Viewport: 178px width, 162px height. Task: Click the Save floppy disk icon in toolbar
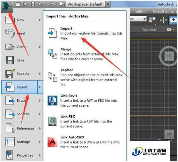pyautogui.click(x=33, y=4)
